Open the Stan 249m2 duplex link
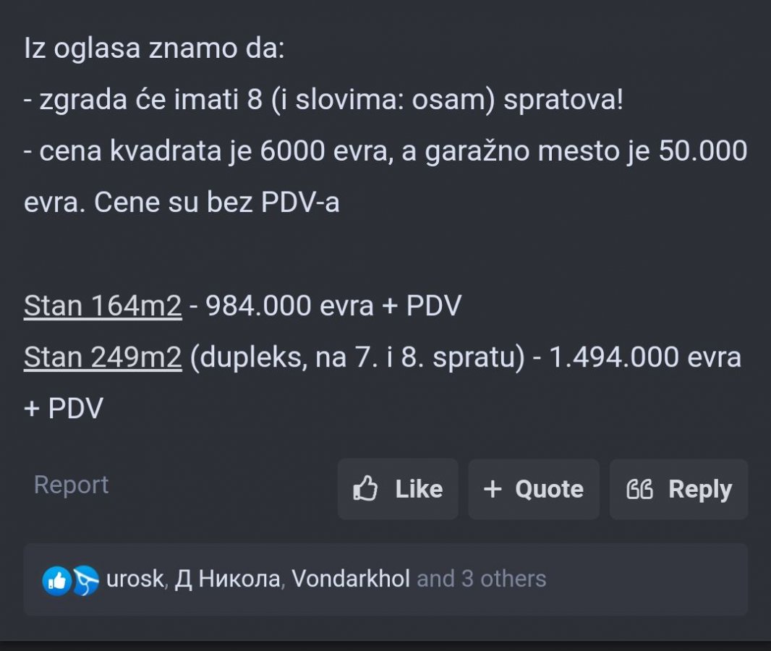The width and height of the screenshot is (771, 651). pos(103,357)
